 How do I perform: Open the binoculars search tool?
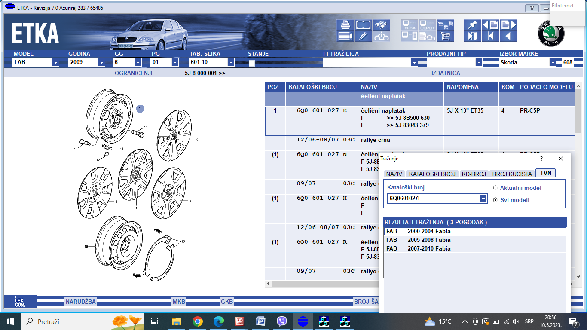(381, 25)
